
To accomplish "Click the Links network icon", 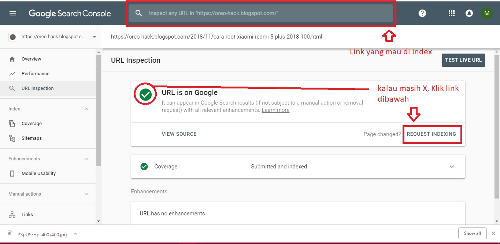I will point(12,215).
